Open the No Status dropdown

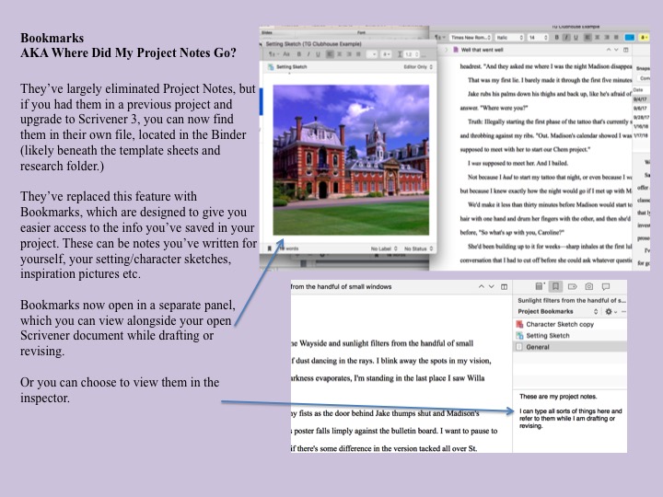[x=419, y=248]
